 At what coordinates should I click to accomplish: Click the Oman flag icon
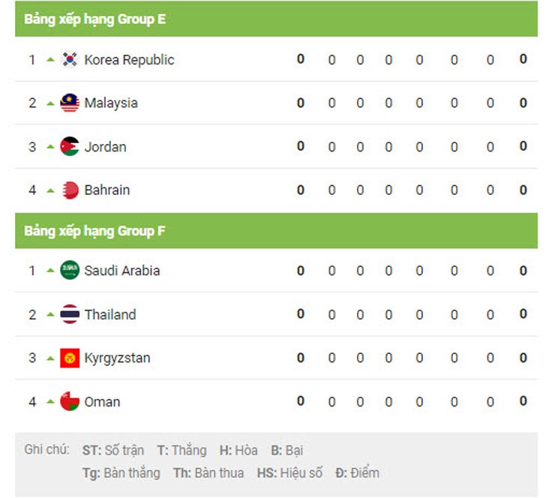(70, 401)
